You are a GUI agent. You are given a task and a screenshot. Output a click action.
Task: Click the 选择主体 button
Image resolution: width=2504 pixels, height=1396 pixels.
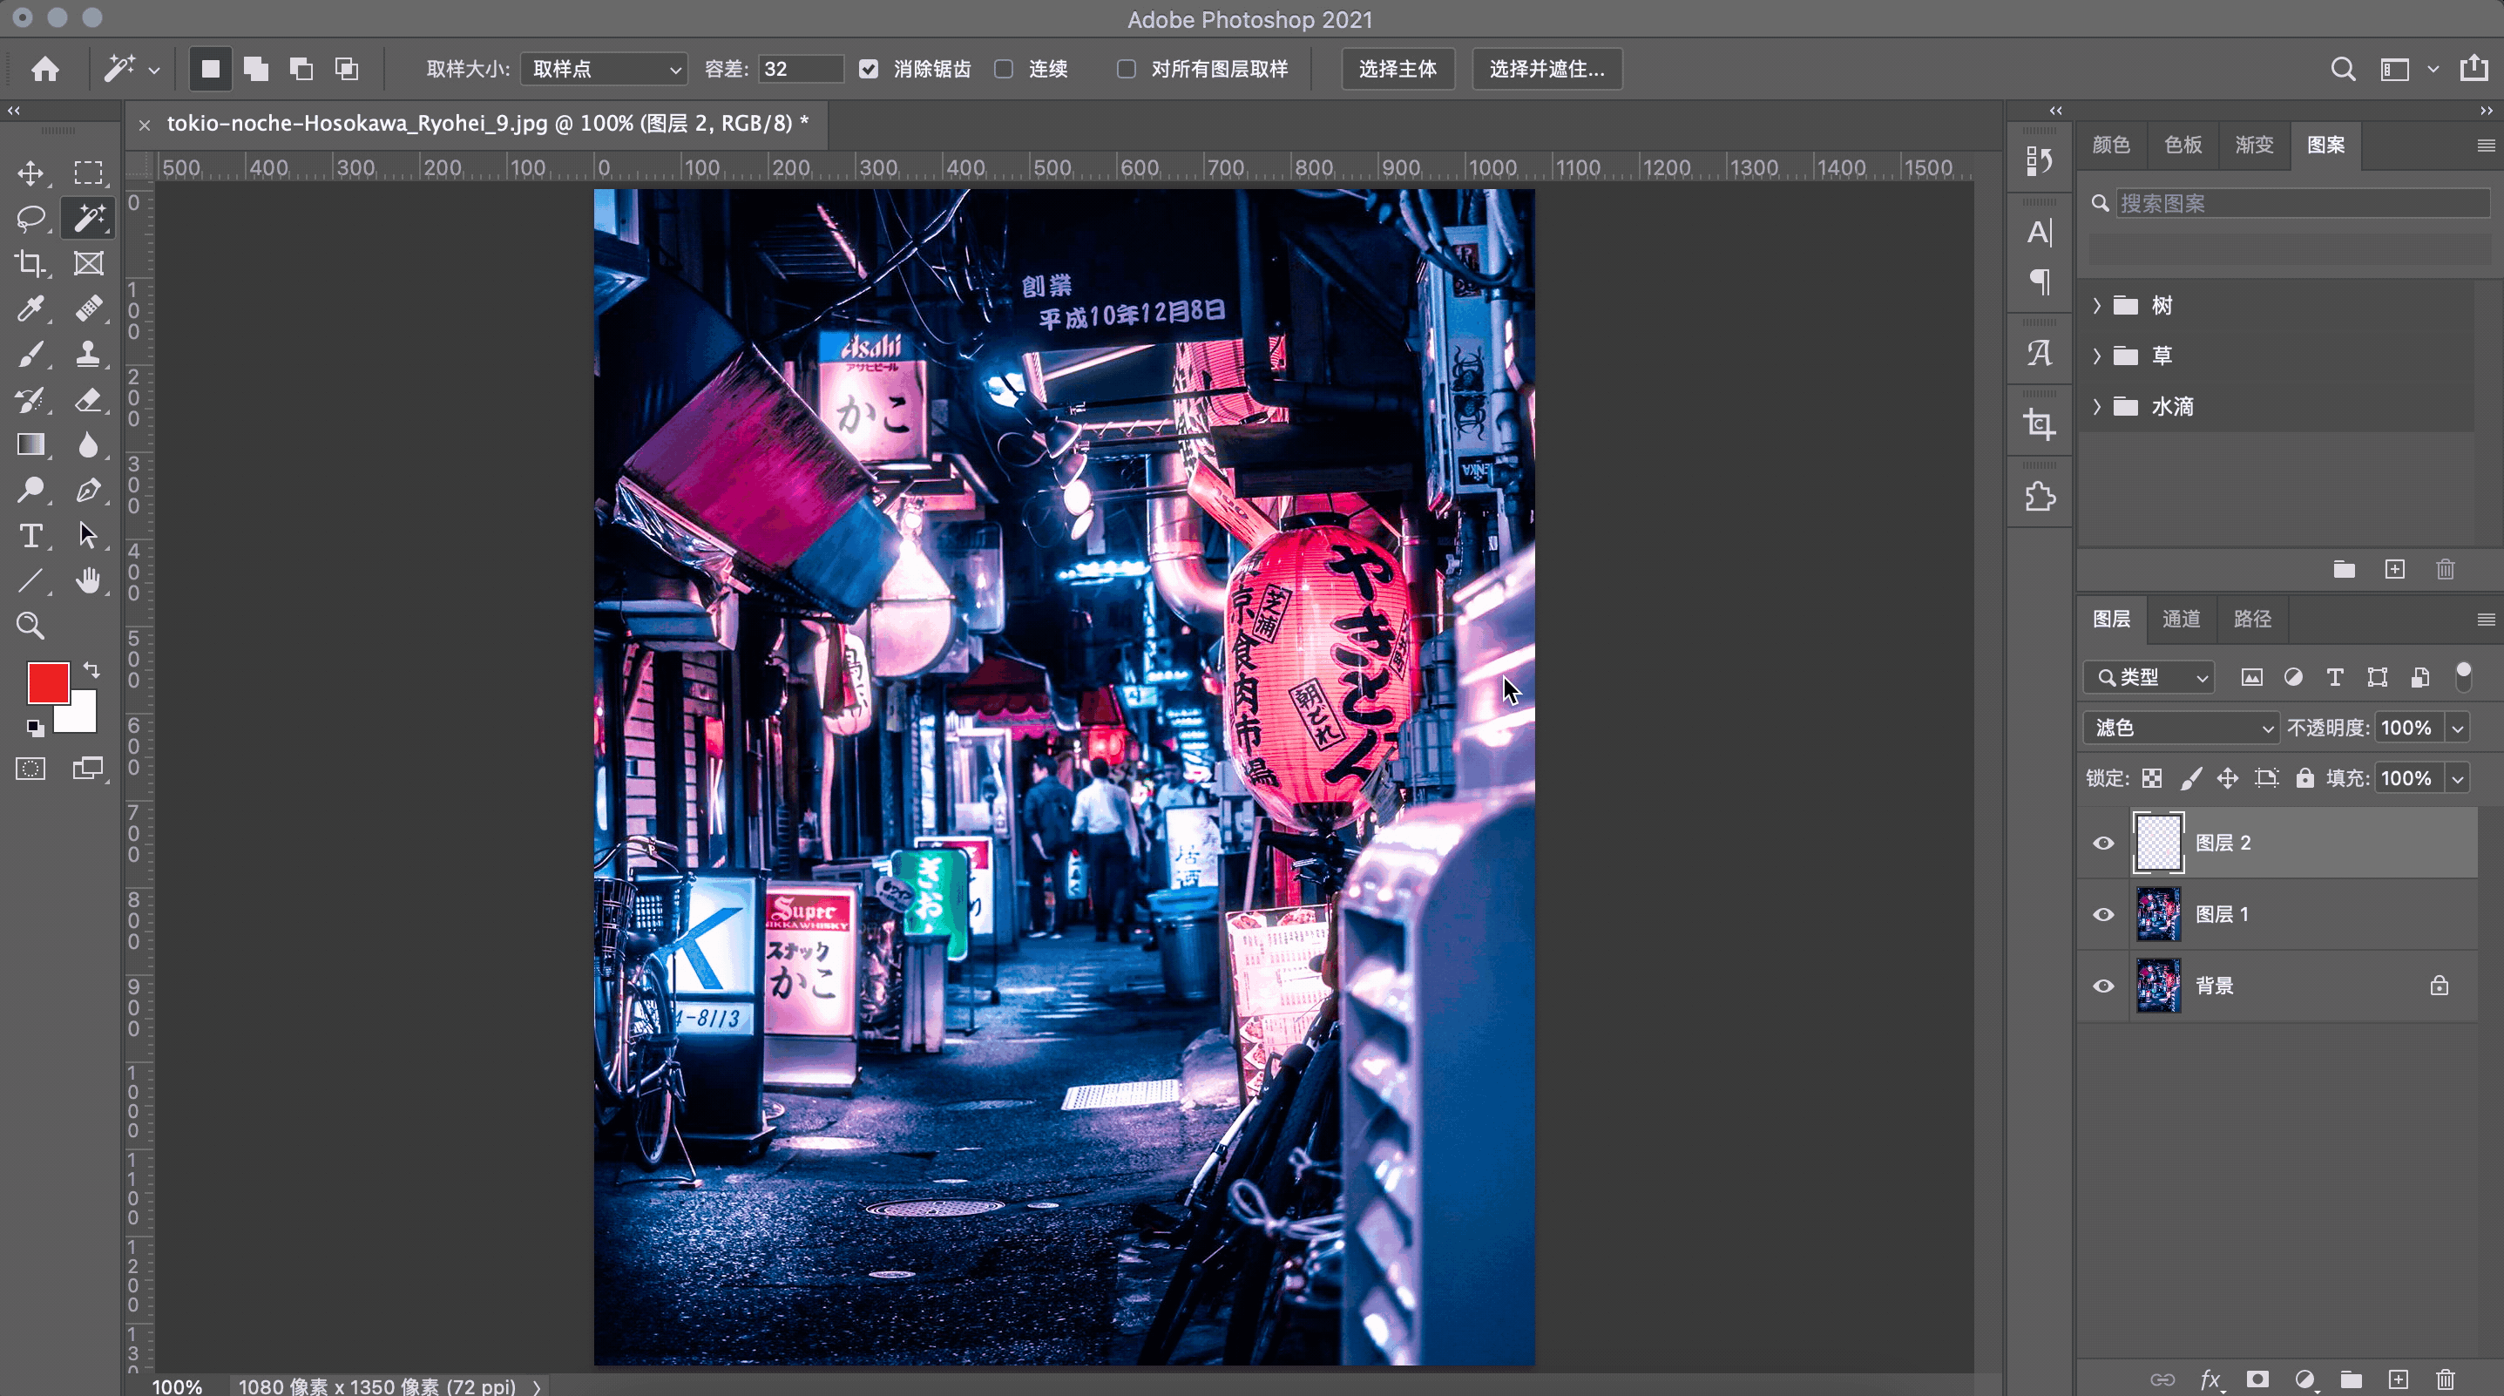1398,69
